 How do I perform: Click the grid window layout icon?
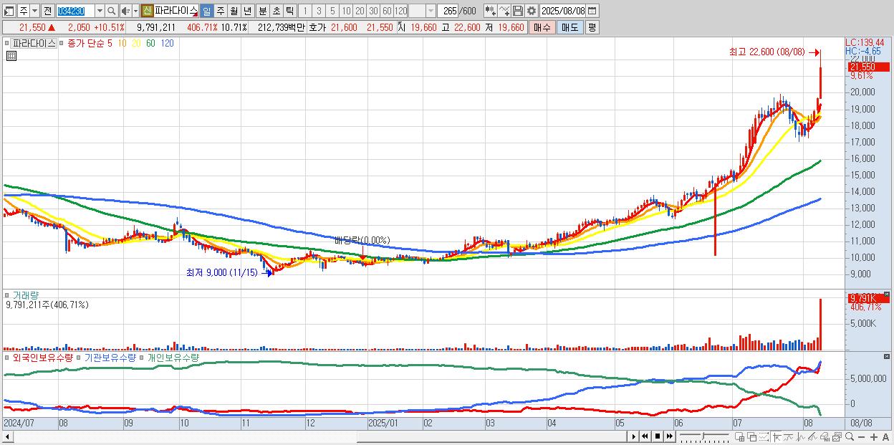pos(740,436)
